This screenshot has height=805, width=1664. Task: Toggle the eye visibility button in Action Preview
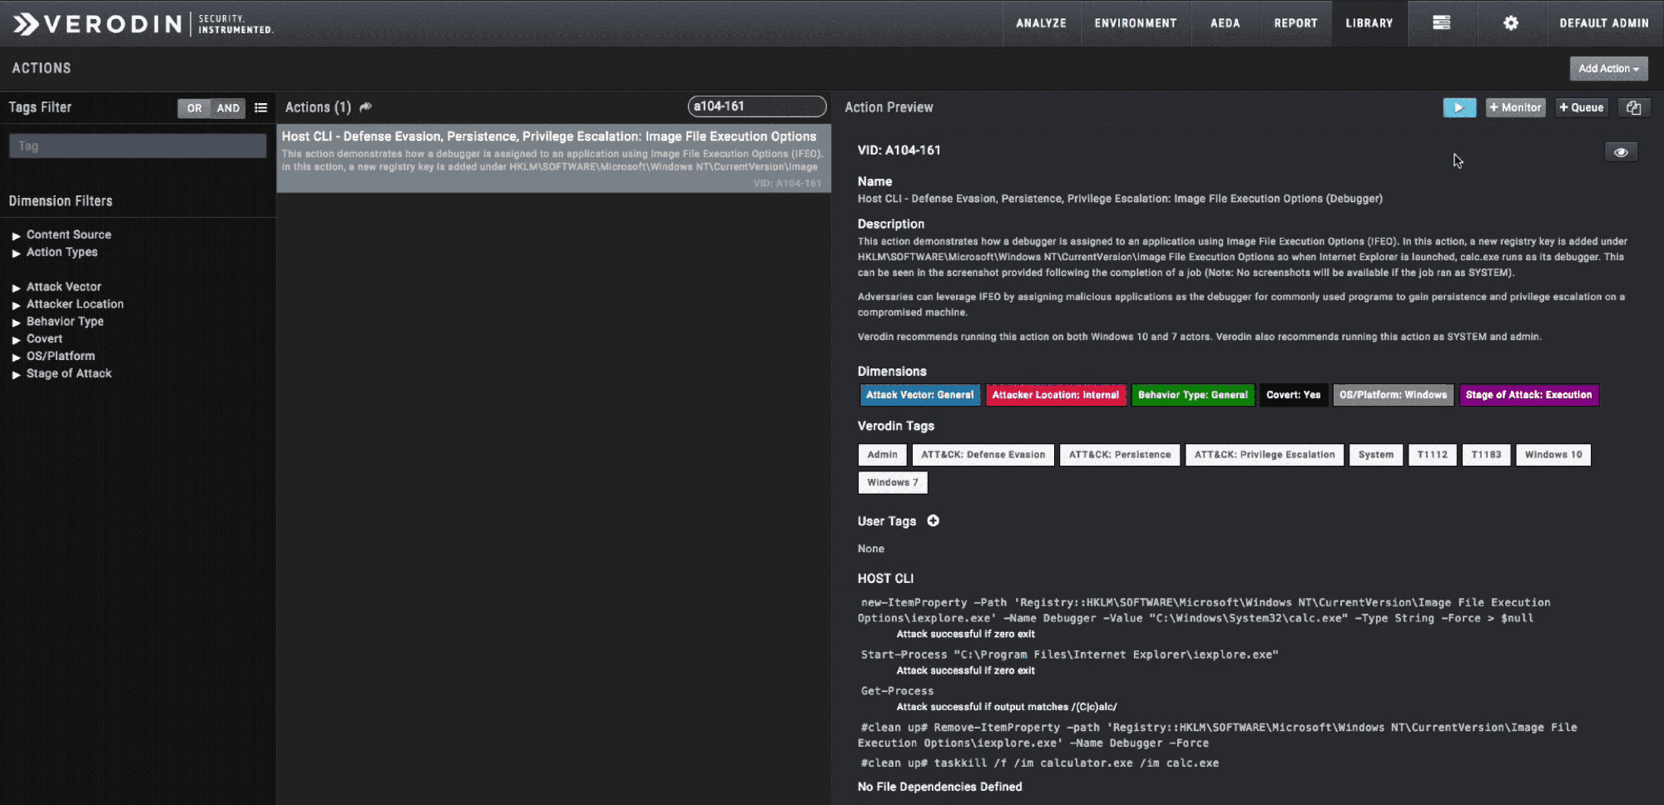point(1621,152)
